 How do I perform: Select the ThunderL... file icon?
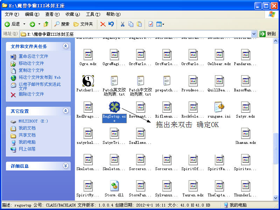[246, 186]
